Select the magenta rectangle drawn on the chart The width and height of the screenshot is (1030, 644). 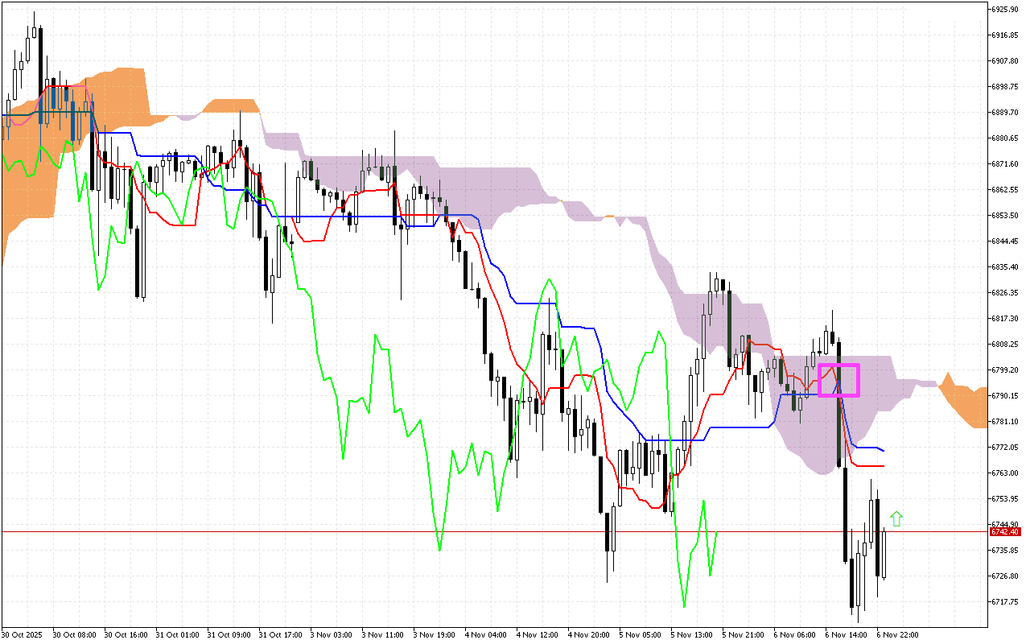coord(839,378)
